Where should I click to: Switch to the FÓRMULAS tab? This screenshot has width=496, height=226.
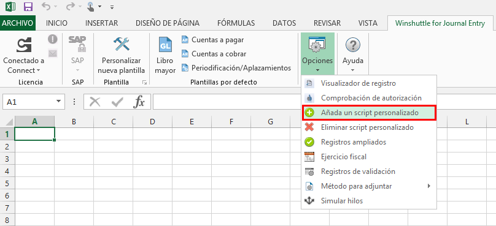pyautogui.click(x=236, y=23)
